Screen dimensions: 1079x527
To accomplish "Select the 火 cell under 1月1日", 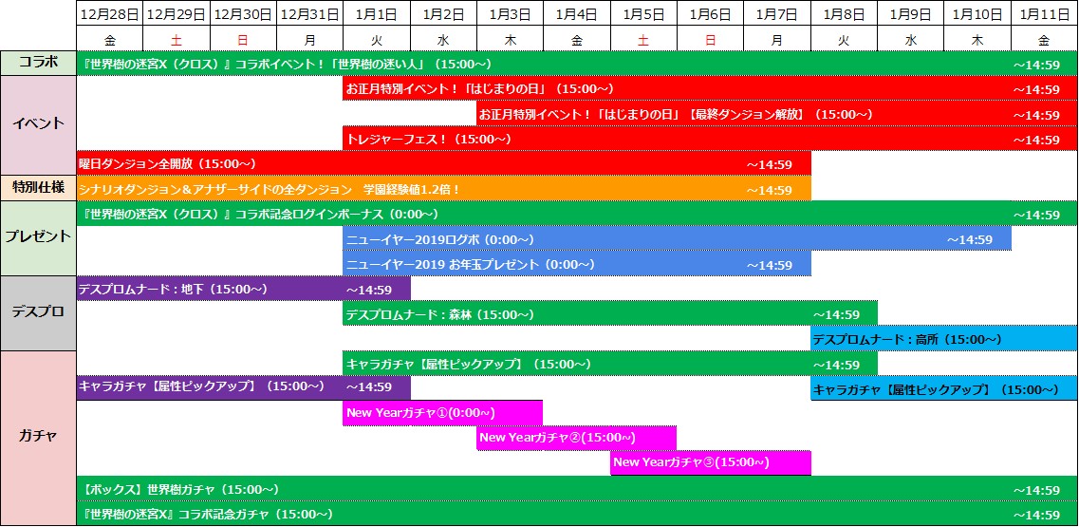I will click(377, 40).
